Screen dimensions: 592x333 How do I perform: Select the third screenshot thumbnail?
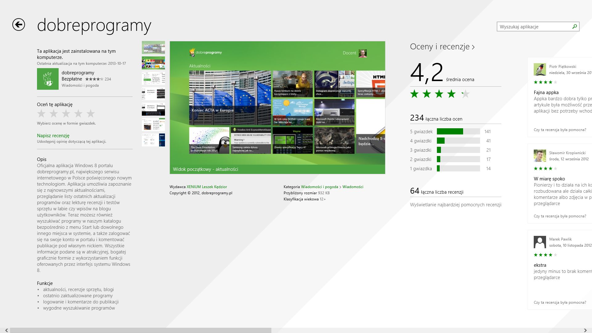click(x=153, y=78)
